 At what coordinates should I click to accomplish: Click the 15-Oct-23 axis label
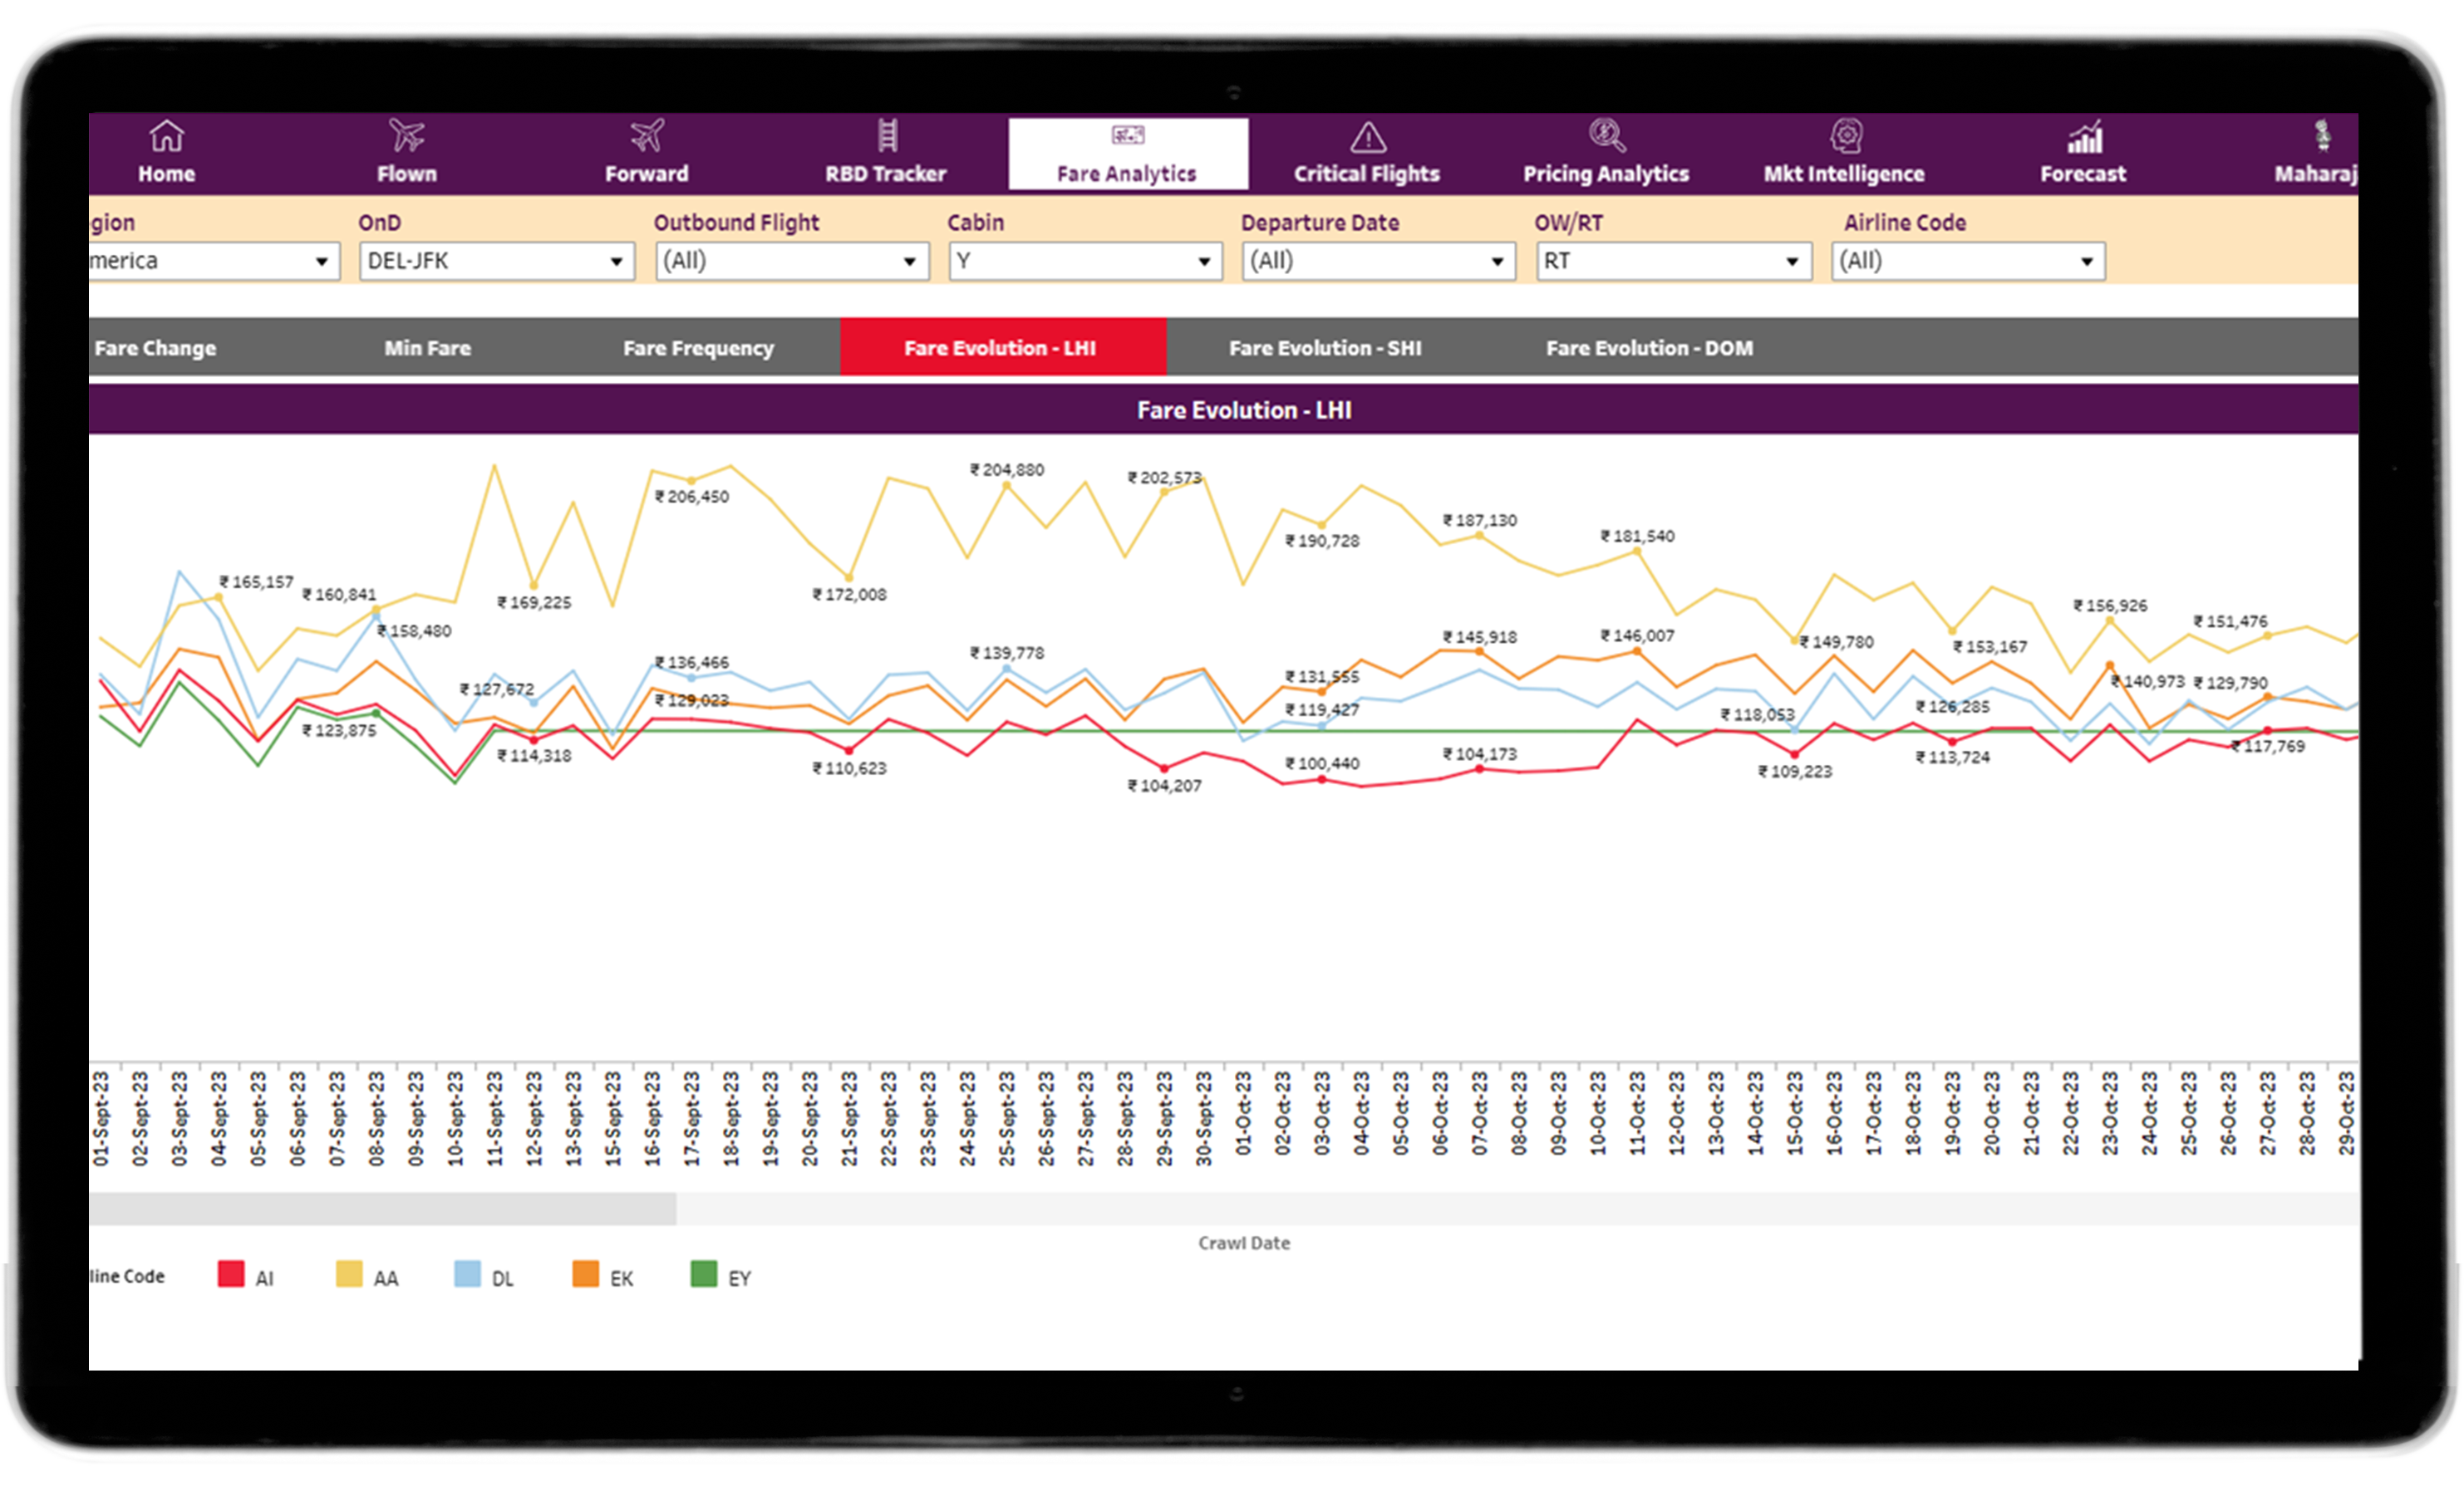1795,1114
